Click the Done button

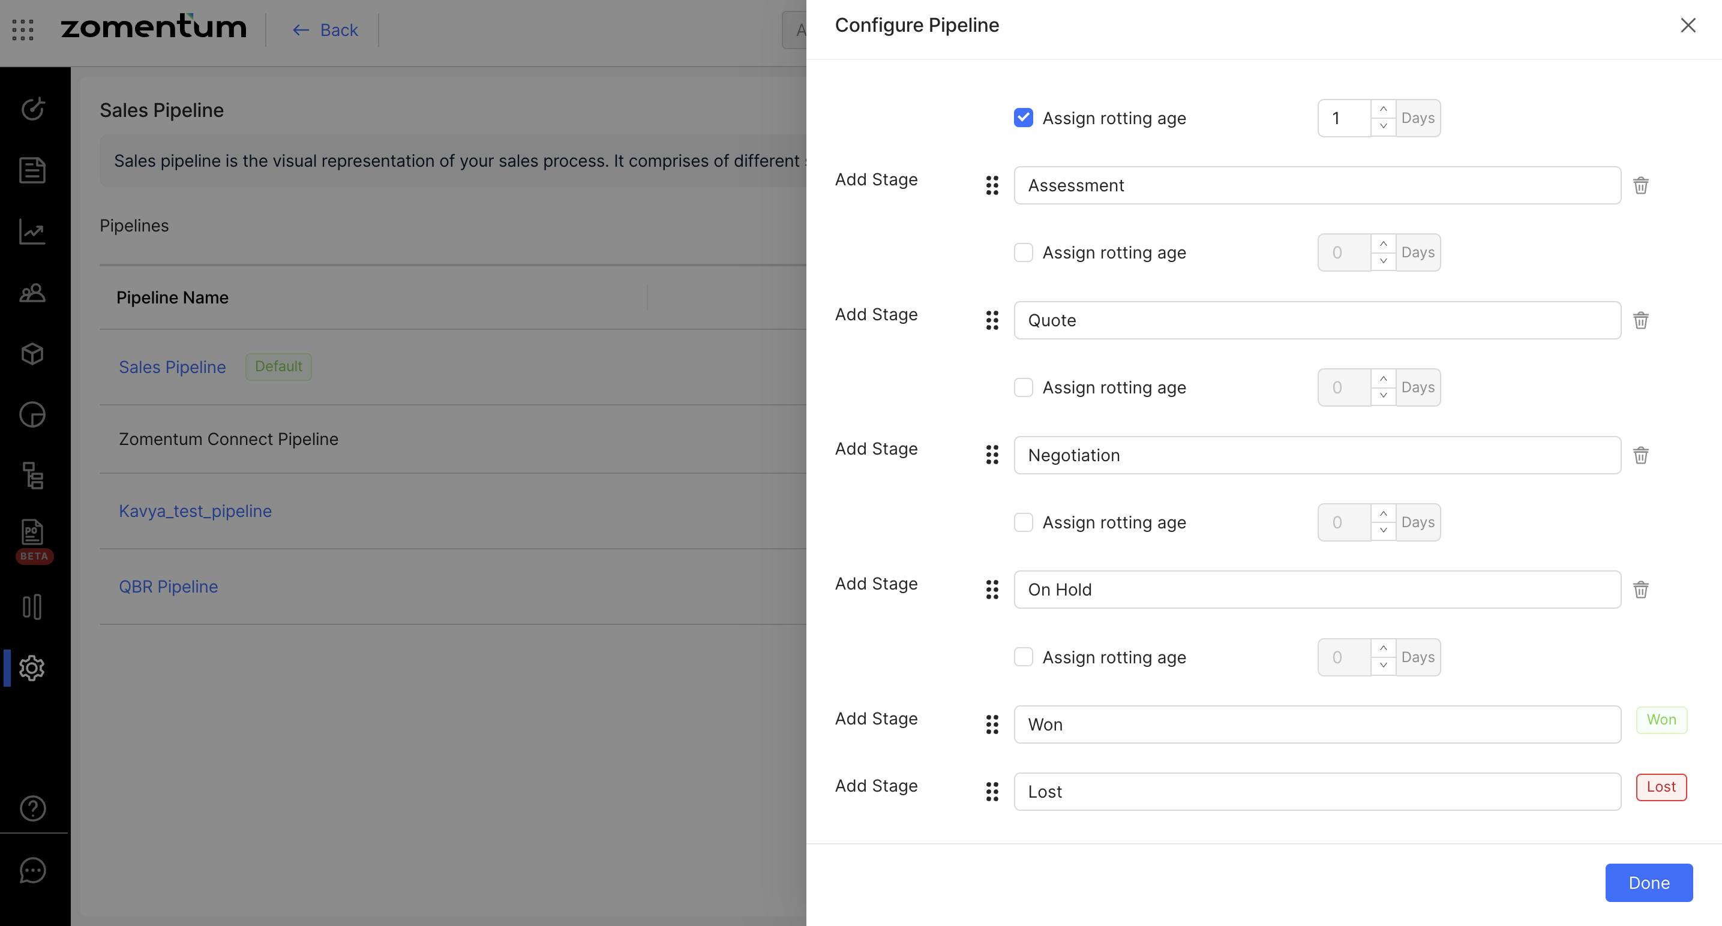(1648, 883)
